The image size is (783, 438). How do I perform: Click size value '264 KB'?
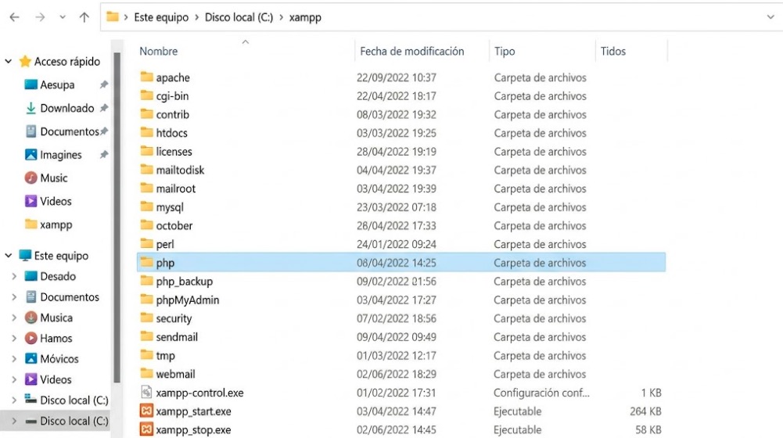[645, 411]
